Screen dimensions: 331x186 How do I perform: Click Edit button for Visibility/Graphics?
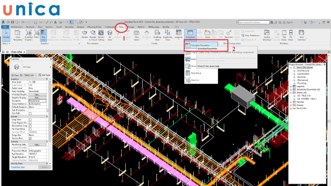pos(37,95)
